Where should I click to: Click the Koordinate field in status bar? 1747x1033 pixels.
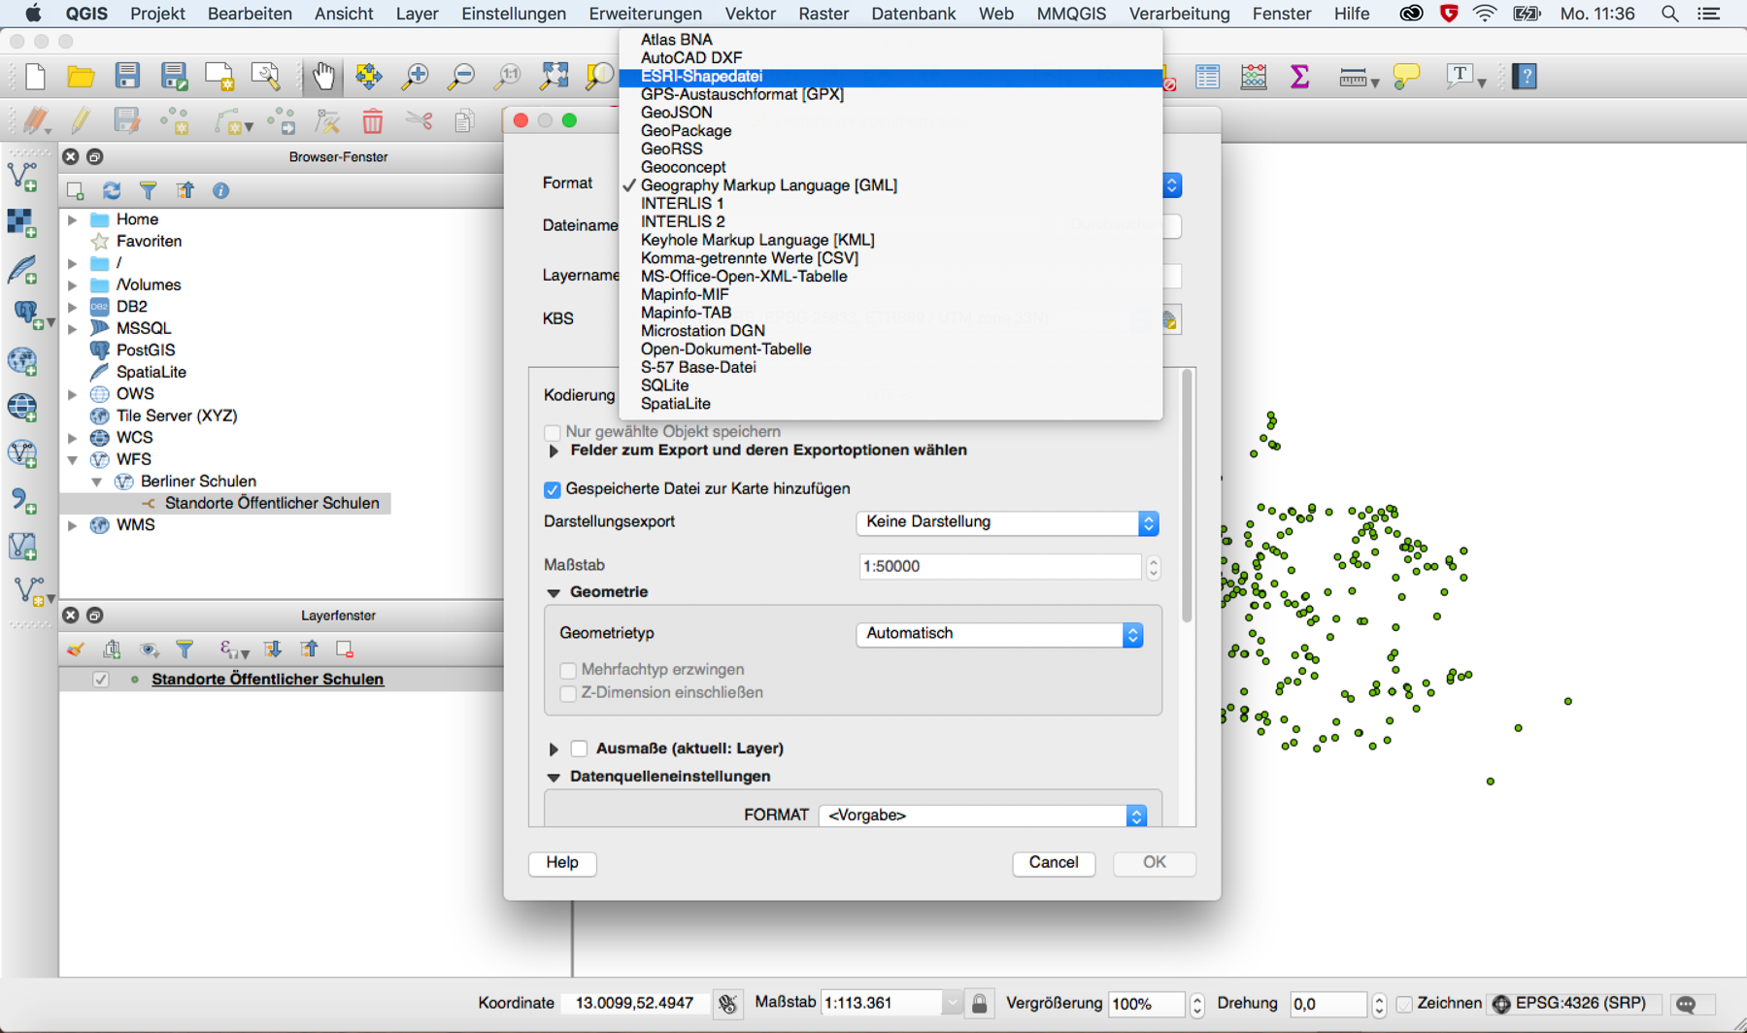634,1004
